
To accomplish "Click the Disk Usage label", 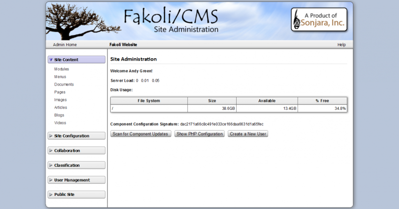I will pyautogui.click(x=122, y=90).
